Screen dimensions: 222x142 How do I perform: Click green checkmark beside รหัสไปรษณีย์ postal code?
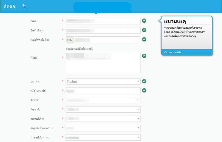pos(144,90)
